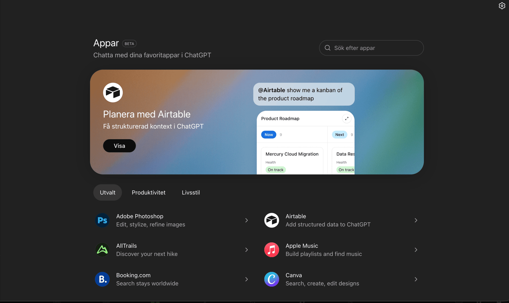
Task: Click the Visa button
Action: (x=119, y=146)
